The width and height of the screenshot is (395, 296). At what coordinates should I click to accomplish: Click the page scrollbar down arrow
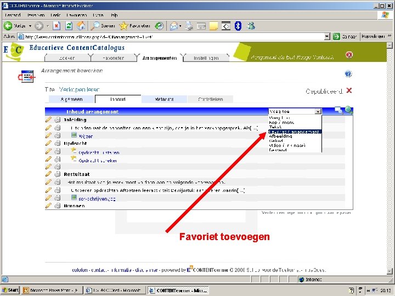[x=390, y=271]
